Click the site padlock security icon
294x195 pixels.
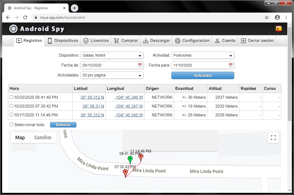point(36,17)
